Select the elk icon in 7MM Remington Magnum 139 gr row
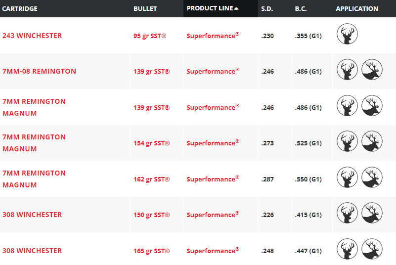Screen dimensions: 396x265 click(x=372, y=105)
